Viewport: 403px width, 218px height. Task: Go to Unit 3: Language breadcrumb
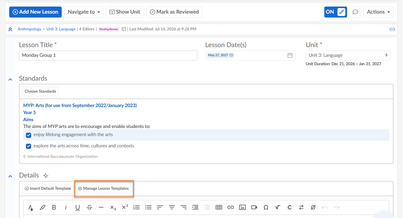pyautogui.click(x=61, y=29)
